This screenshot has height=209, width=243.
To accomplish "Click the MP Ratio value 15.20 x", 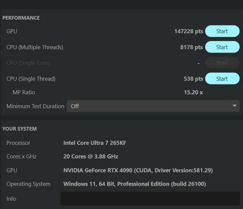I will (x=194, y=92).
